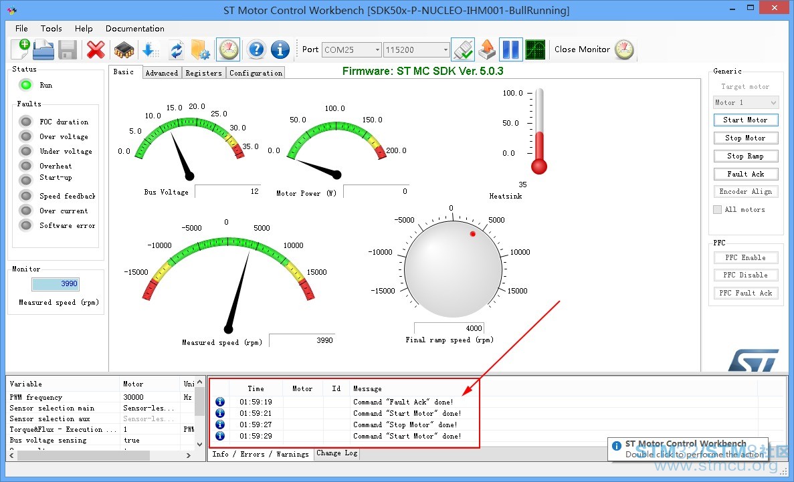The height and width of the screenshot is (482, 794).
Task: Click the blue pause bars icon
Action: coord(510,49)
